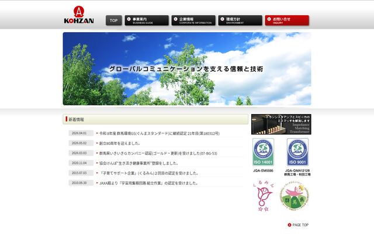
Task: Click the red circle icon beside PAGE TOP
Action: [290, 225]
